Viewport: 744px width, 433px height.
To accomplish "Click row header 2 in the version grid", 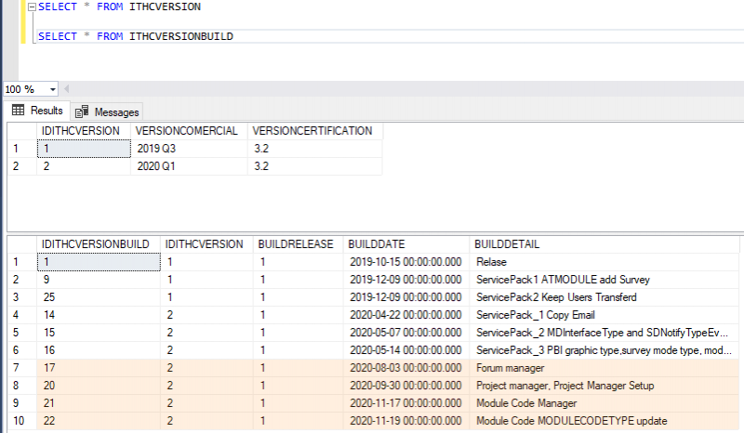I will pos(21,166).
